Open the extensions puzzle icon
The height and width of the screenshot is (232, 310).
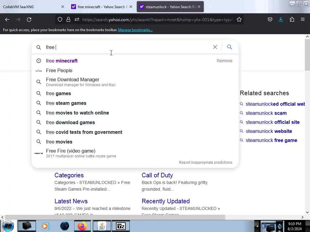point(292,19)
